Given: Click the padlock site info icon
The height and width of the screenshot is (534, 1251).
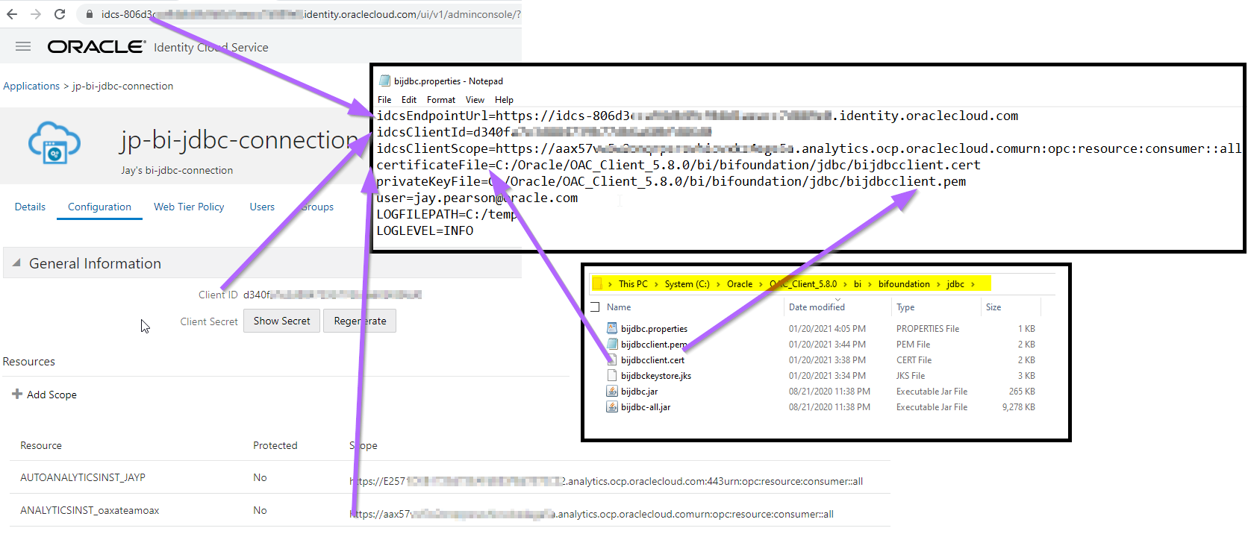Looking at the screenshot, I should (x=90, y=14).
